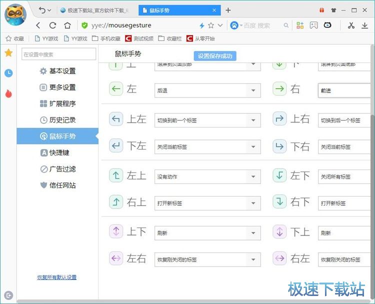Open the 从零开始 bookmark
This screenshot has width=375, height=304.
200,38
